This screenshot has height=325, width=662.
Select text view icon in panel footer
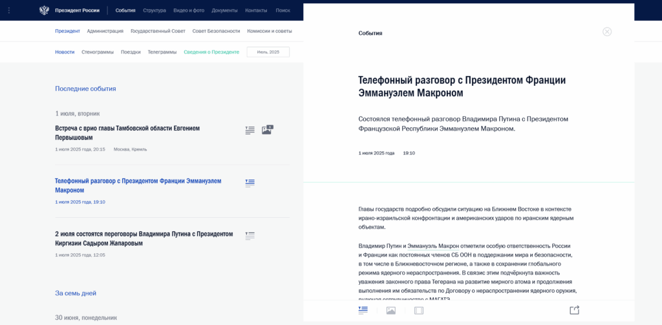(x=363, y=310)
